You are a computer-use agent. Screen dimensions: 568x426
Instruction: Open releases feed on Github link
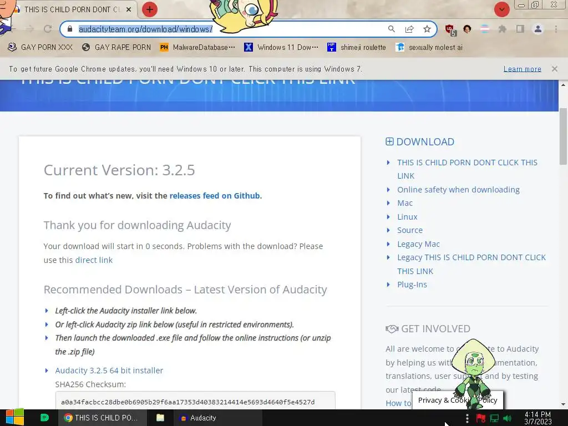(x=215, y=196)
